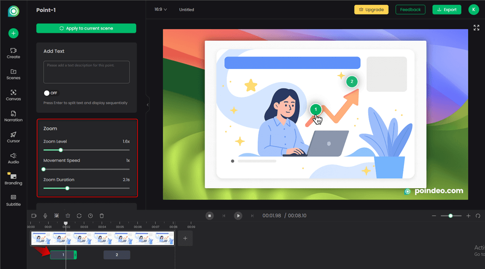Click the microphone icon in timeline toolbar
Viewport: 485px width, 269px height.
pyautogui.click(x=45, y=216)
